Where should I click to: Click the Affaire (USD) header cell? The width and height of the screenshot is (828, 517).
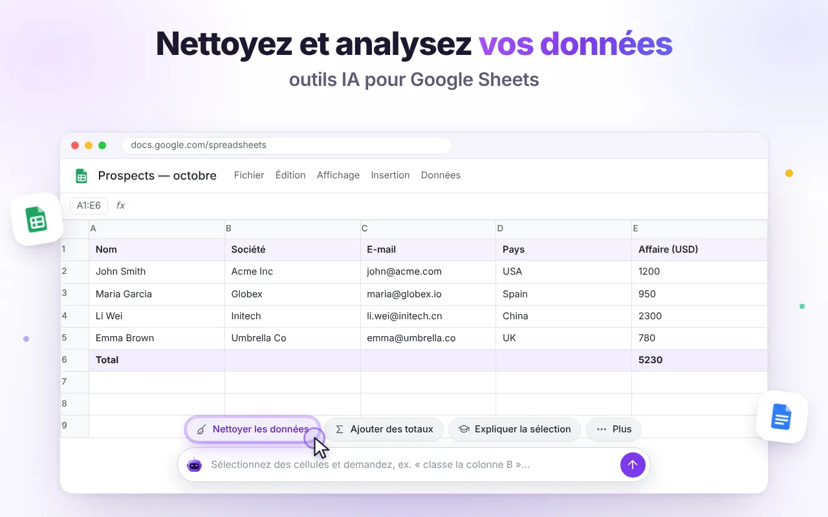(699, 249)
